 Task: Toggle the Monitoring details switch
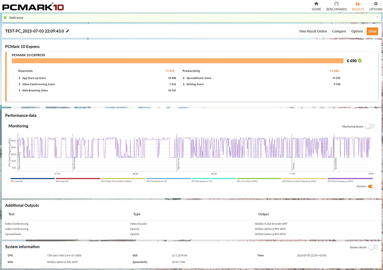point(370,127)
